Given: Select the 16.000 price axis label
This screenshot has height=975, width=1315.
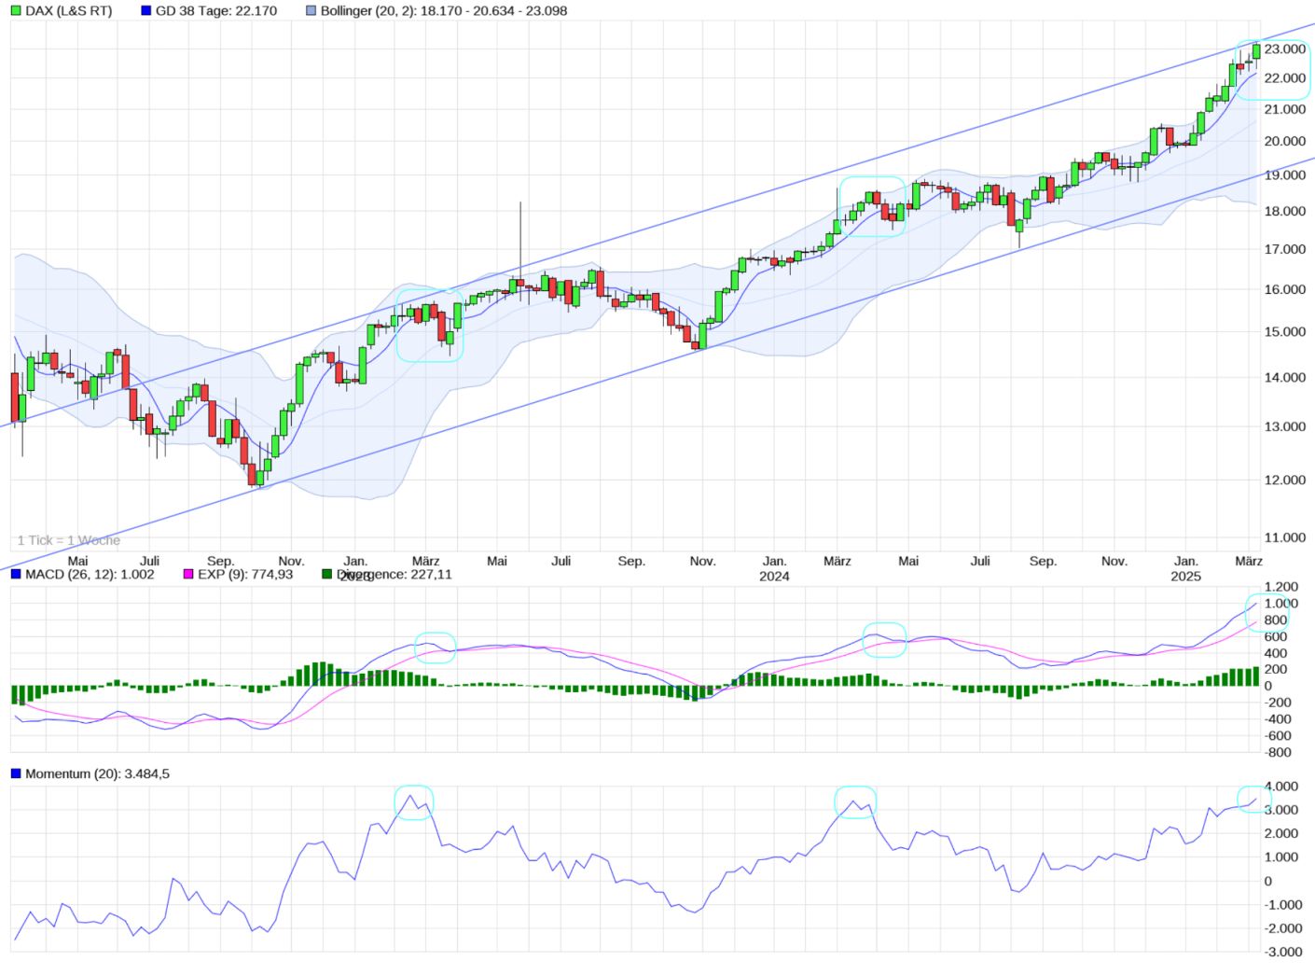Looking at the screenshot, I should (x=1285, y=289).
